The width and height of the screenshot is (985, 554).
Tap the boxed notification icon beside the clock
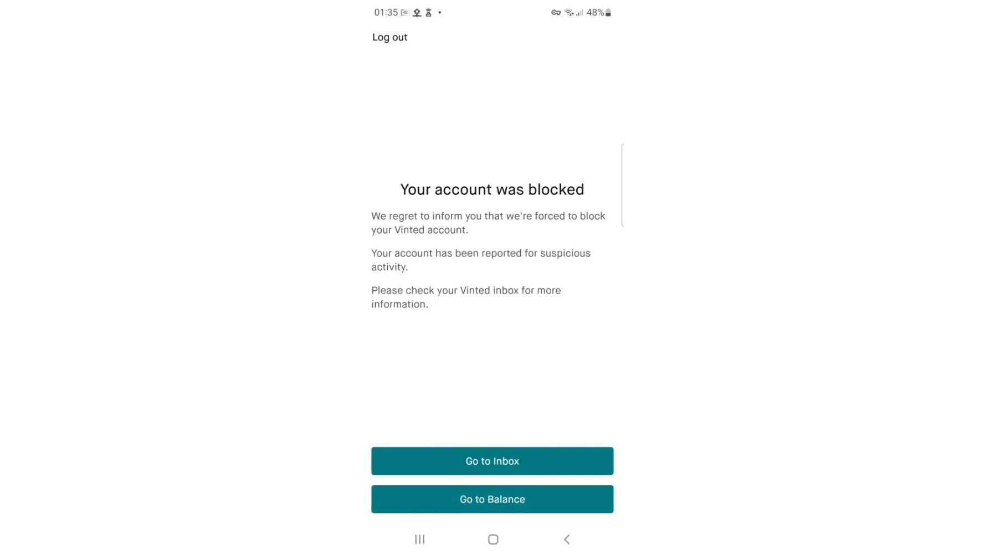[405, 12]
